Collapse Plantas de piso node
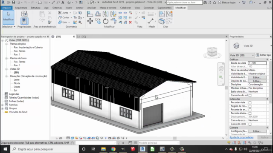The image size is (273, 153). tap(6, 44)
